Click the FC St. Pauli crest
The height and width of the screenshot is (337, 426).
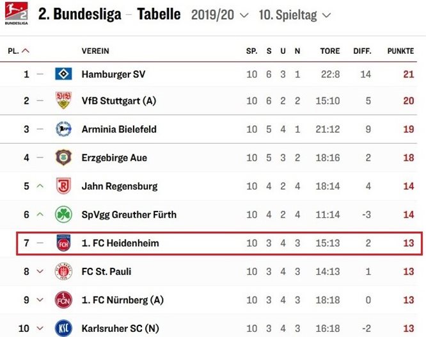[63, 271]
